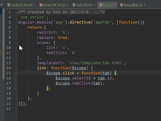Click fold end marker on line 19

(x=17, y=94)
